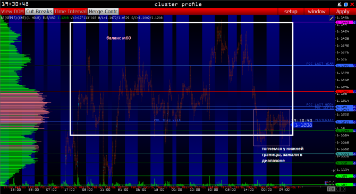Click the 'POC LAST YEAR' line label
This screenshot has width=356, height=194.
click(x=320, y=64)
